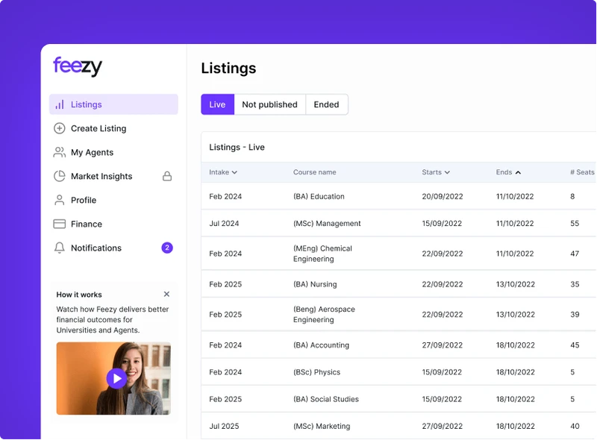
Task: Sort listings by Starts date
Action: click(436, 172)
